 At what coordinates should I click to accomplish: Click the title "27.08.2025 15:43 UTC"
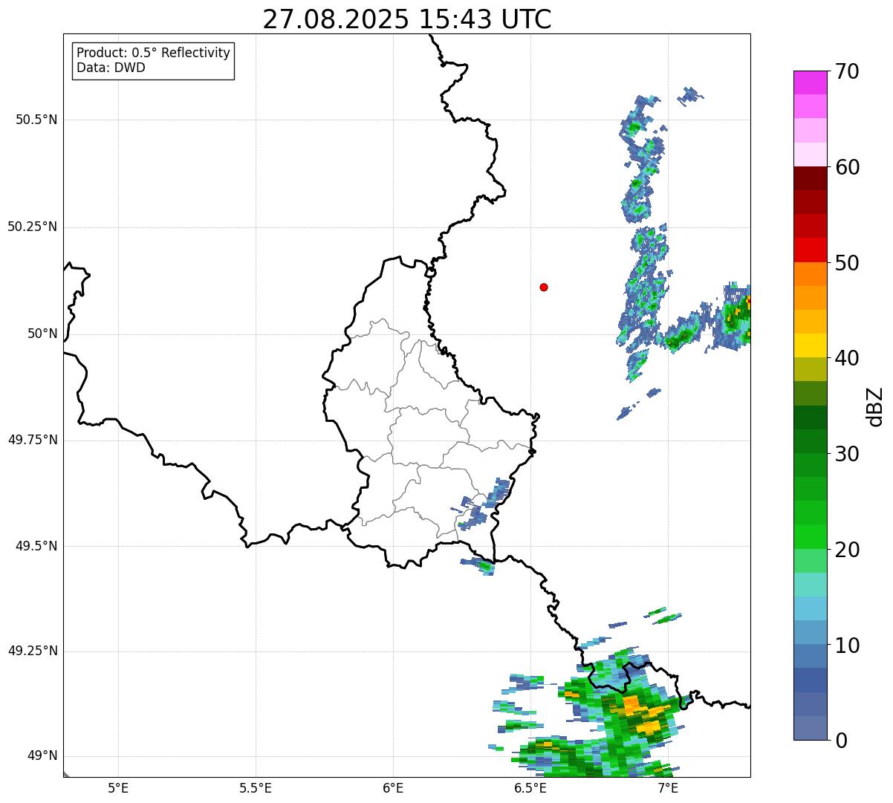[407, 19]
